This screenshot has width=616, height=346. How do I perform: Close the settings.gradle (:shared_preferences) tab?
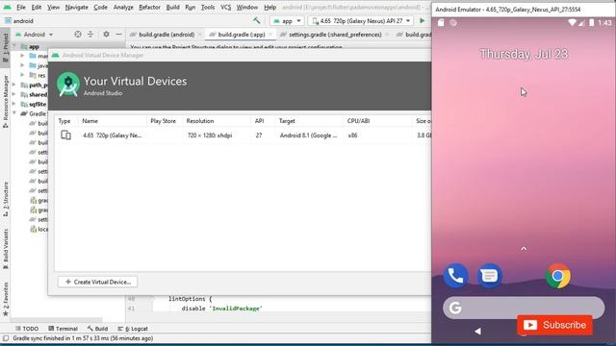tap(387, 35)
